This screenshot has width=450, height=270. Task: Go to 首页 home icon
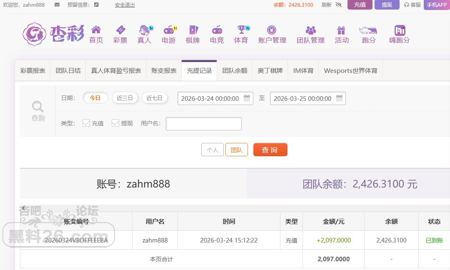[x=96, y=30]
